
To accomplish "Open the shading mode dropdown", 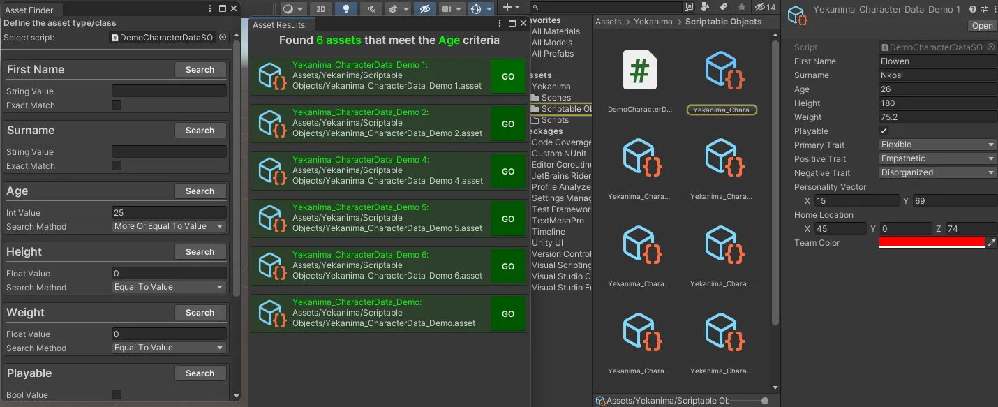I will [294, 9].
